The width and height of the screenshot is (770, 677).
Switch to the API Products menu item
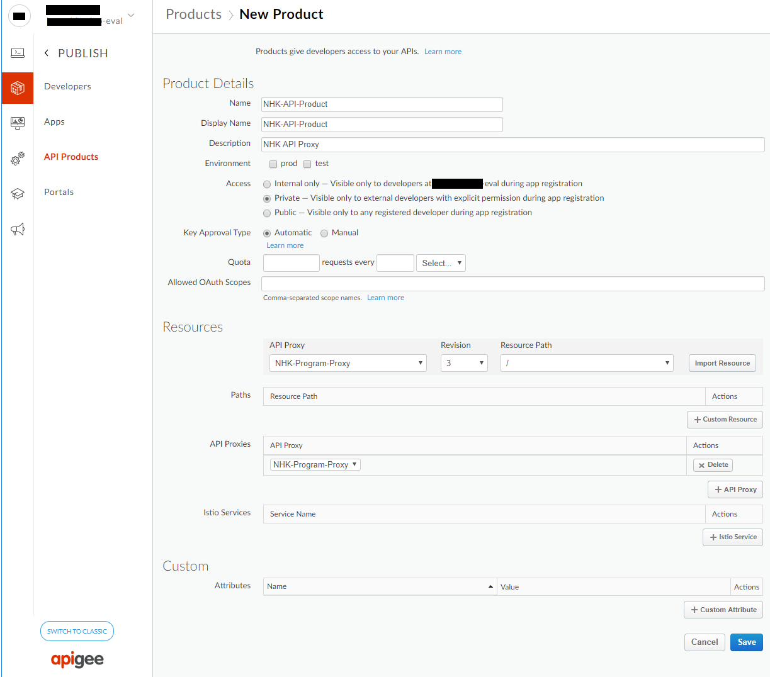71,157
